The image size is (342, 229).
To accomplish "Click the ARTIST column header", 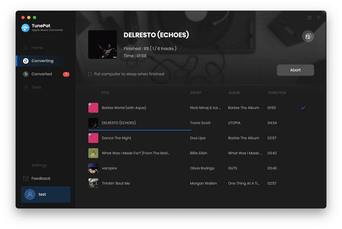I will (195, 93).
